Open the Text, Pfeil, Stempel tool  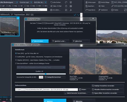click(119, 2)
